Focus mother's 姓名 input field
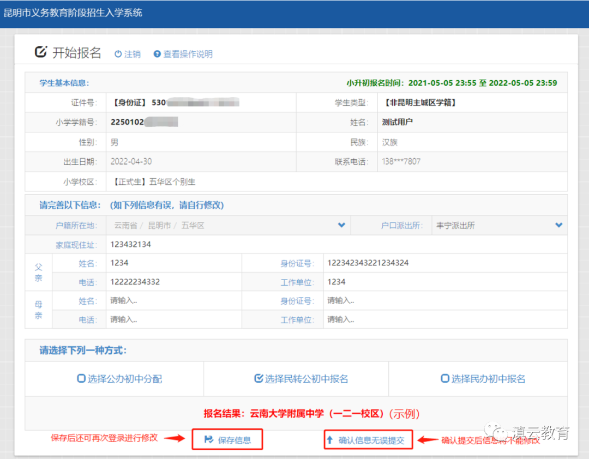This screenshot has width=589, height=459. (174, 300)
